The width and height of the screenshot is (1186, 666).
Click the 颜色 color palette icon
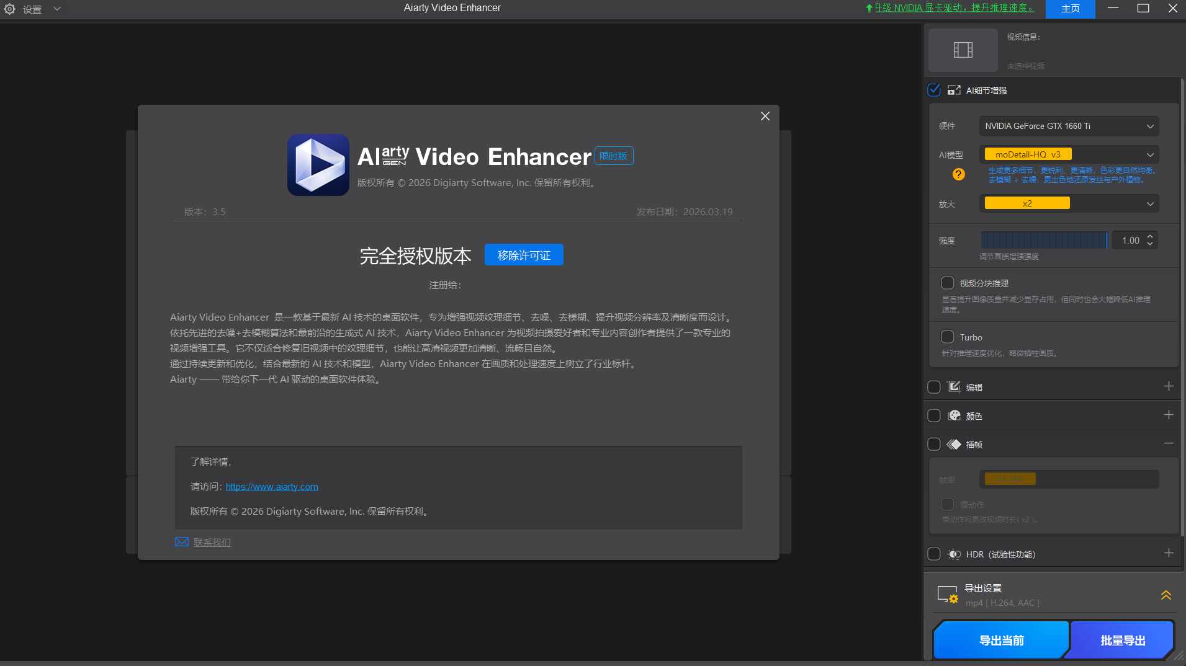(x=955, y=415)
